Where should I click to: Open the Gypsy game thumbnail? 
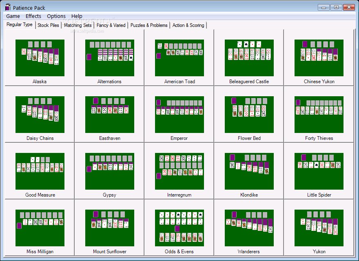point(110,171)
